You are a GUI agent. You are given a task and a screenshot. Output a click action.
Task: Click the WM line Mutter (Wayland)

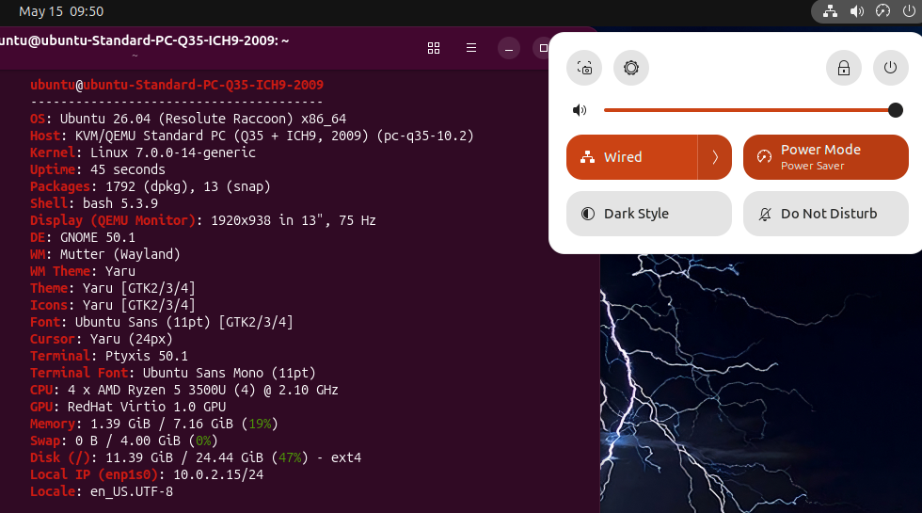pos(105,255)
